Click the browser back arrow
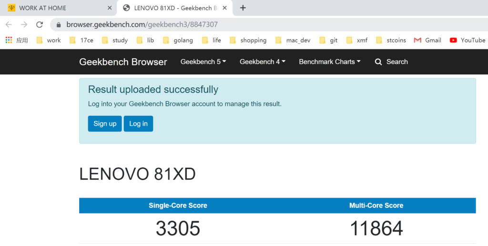488x246 pixels. pyautogui.click(x=9, y=24)
